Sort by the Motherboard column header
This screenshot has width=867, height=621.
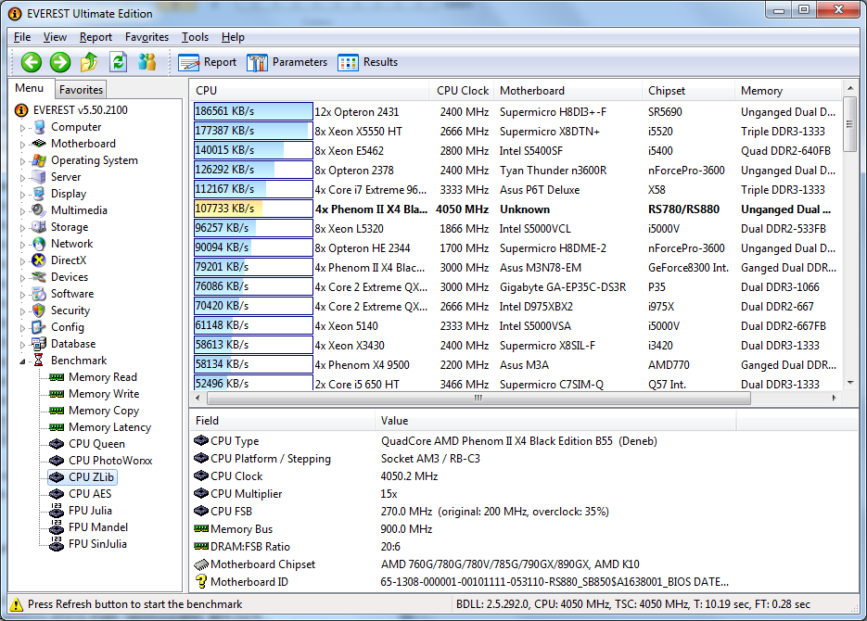tap(567, 91)
